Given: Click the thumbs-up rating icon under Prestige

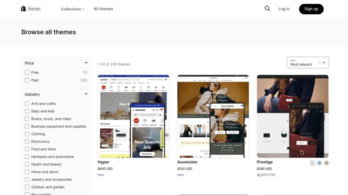Looking at the screenshot, I should coord(259,175).
